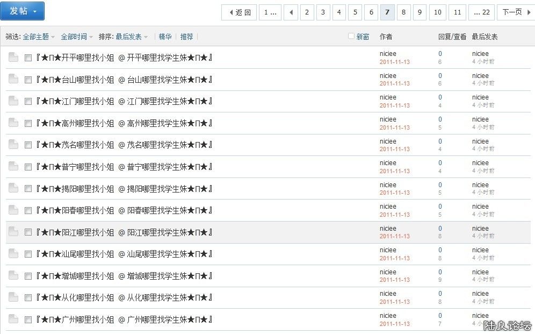Check the box on the 汕尾 thread row
Screen dimensions: 535x334
(x=28, y=254)
